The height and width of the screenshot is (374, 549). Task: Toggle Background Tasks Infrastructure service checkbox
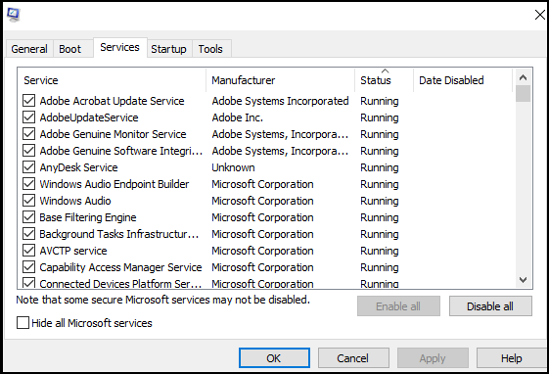(28, 234)
